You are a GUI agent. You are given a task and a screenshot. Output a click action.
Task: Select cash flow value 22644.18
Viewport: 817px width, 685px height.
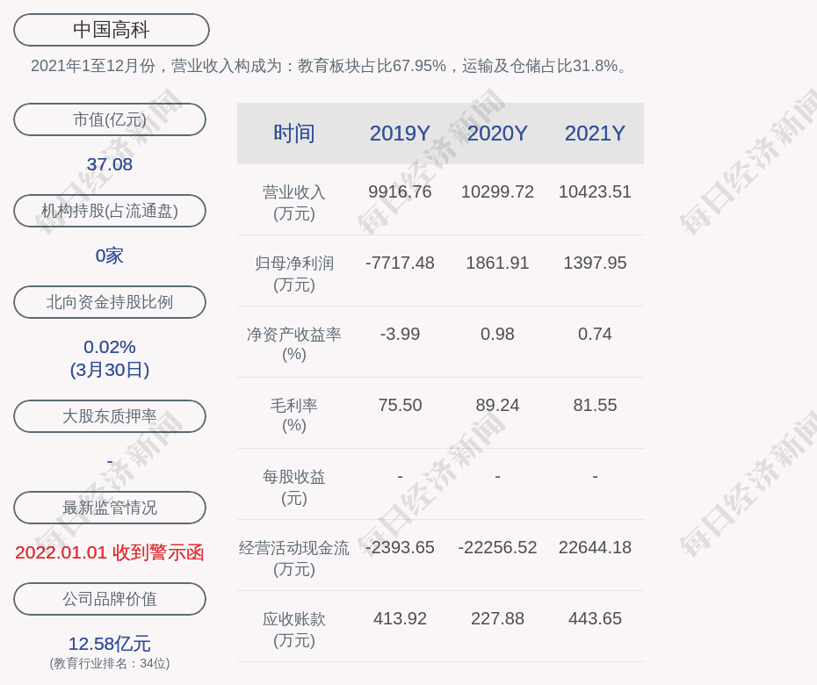[x=595, y=547]
